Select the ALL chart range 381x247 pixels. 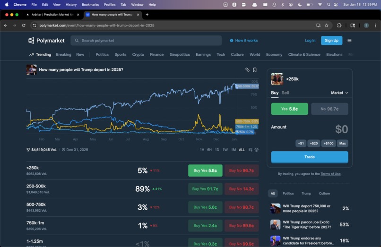click(242, 150)
